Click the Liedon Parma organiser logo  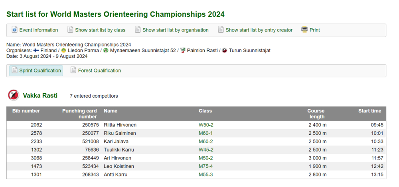coord(64,51)
